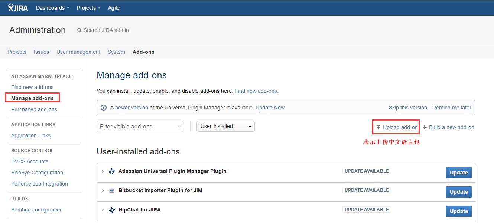The image size is (494, 223).
Task: Switch to the Issues admin tab
Action: [x=41, y=52]
